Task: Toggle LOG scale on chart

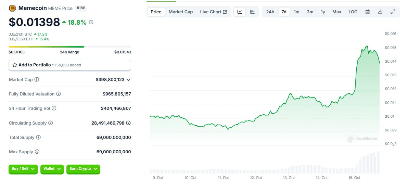Action: pyautogui.click(x=353, y=12)
